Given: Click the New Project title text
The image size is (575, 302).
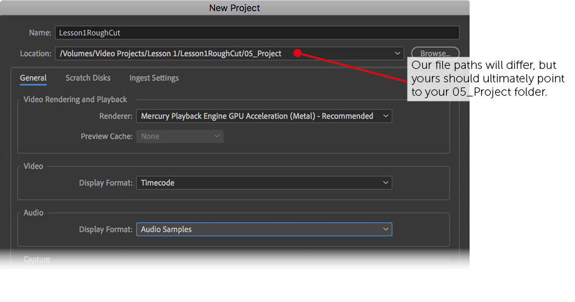Looking at the screenshot, I should tap(234, 8).
